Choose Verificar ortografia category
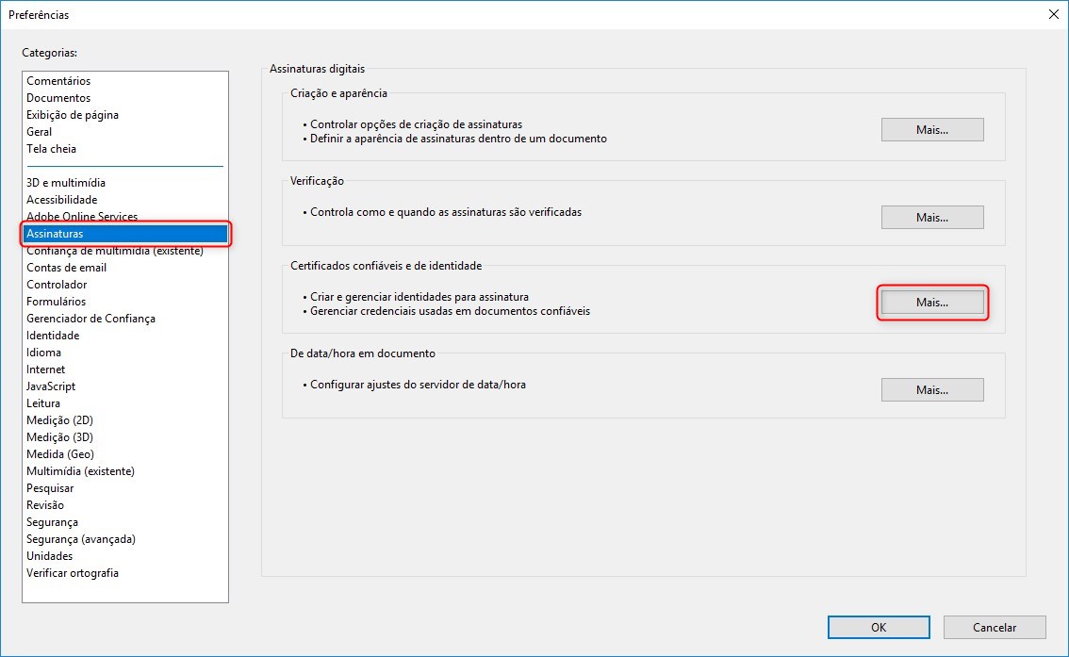This screenshot has height=657, width=1069. (x=73, y=573)
